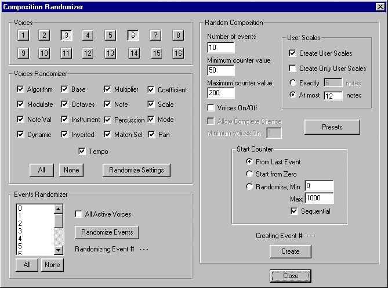Click the Create button

[x=290, y=251]
